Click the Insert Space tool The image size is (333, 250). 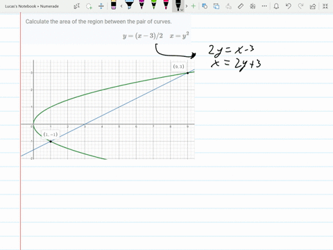[x=101, y=6]
